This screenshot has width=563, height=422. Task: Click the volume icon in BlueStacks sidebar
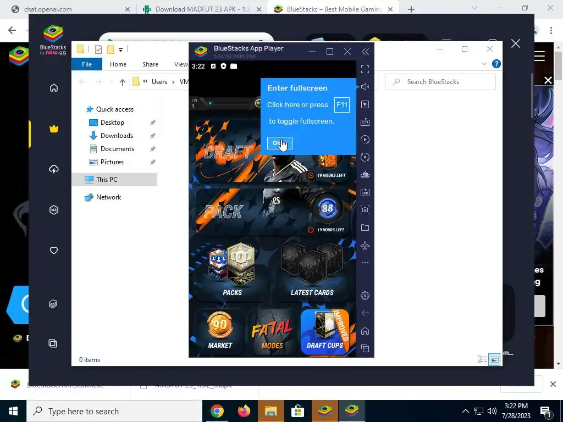click(x=365, y=87)
